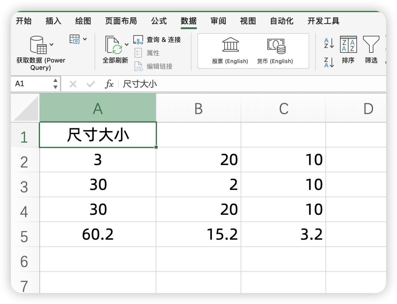Click cell B2 with value 20
The image size is (397, 304).
[198, 160]
